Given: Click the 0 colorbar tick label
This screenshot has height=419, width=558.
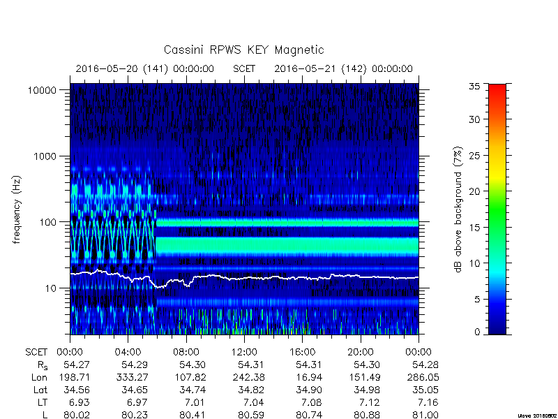Looking at the screenshot, I should click(x=477, y=332).
